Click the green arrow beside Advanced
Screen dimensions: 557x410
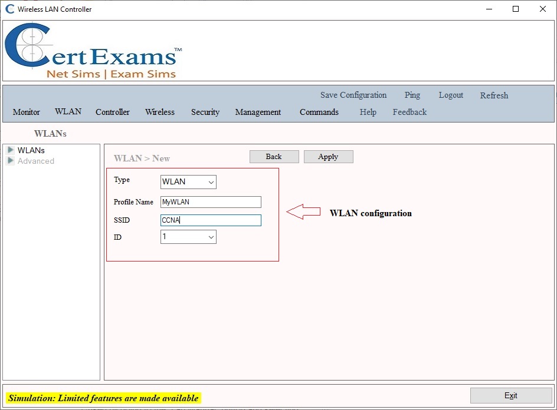pyautogui.click(x=11, y=161)
